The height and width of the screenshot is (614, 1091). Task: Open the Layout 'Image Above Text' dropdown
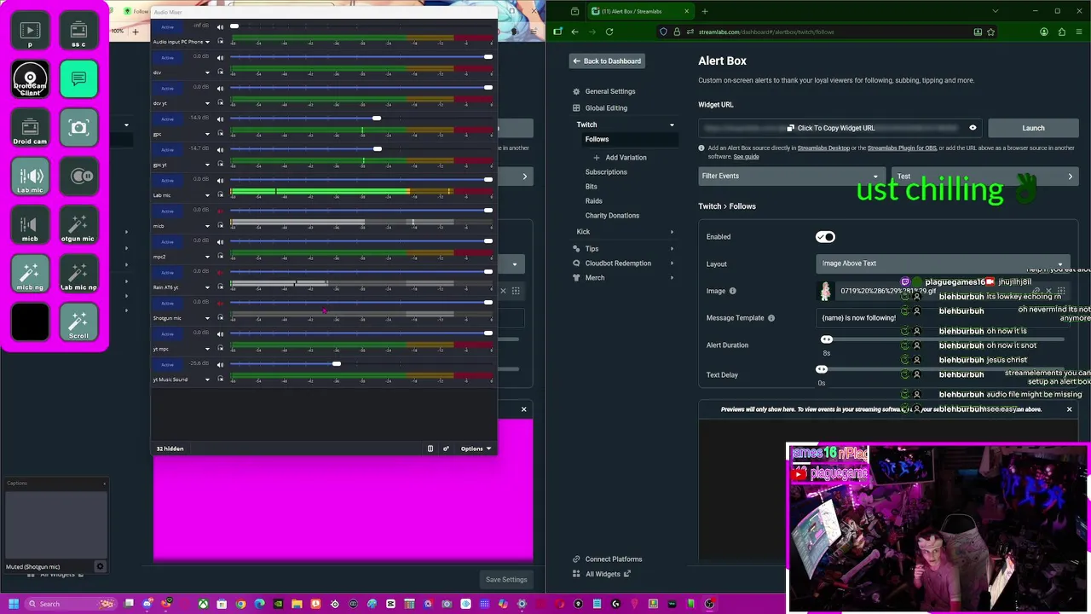[943, 264]
